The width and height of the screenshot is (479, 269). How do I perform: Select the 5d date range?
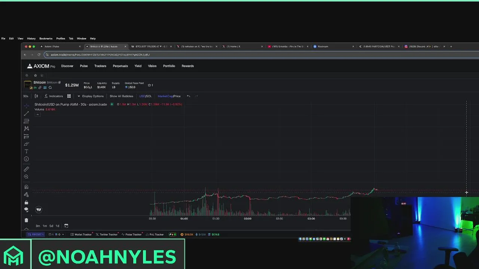[51, 226]
